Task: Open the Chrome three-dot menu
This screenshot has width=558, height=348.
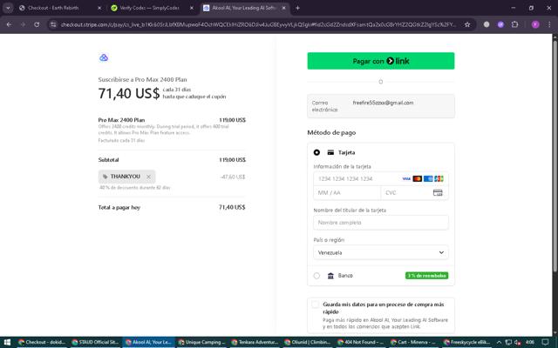Action: coord(549,24)
